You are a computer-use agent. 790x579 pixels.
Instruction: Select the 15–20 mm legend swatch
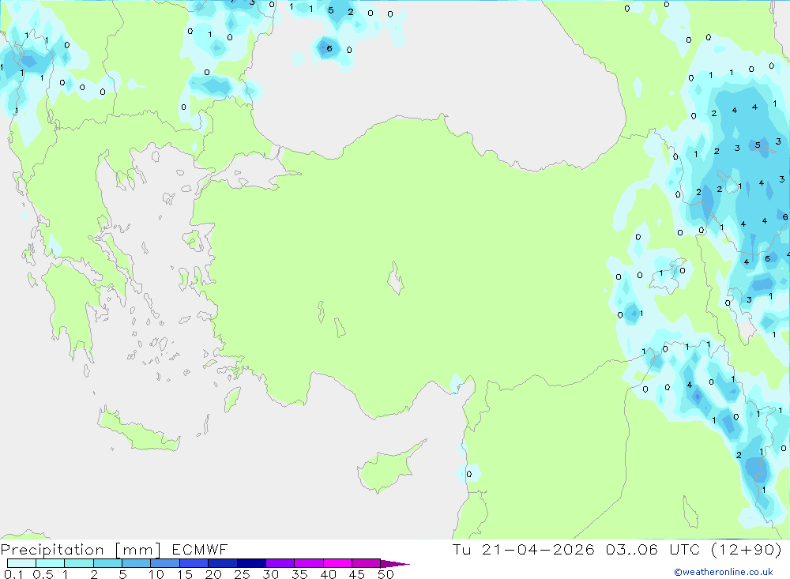coord(194,563)
